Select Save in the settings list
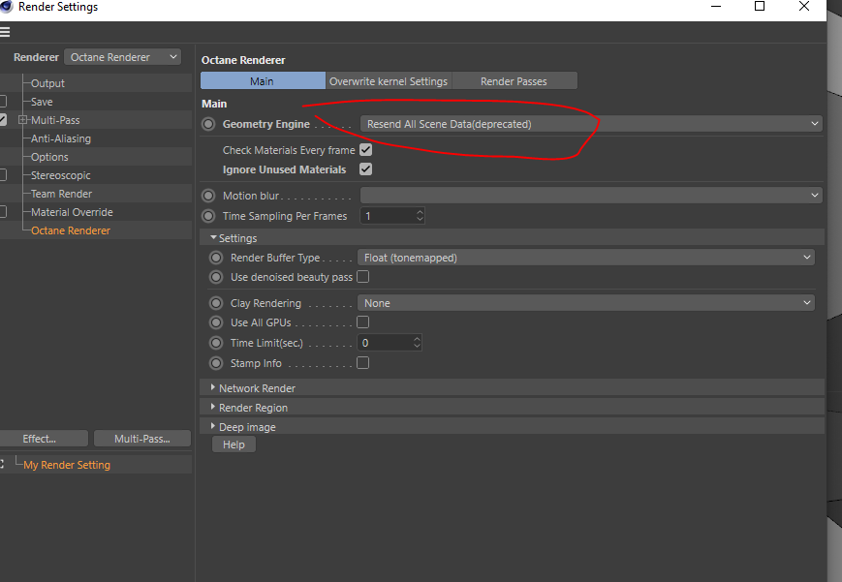 pos(42,102)
